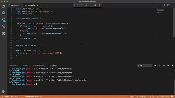The image size is (175, 98).
Task: Click the else keyword on line 10
Action: (24, 31)
